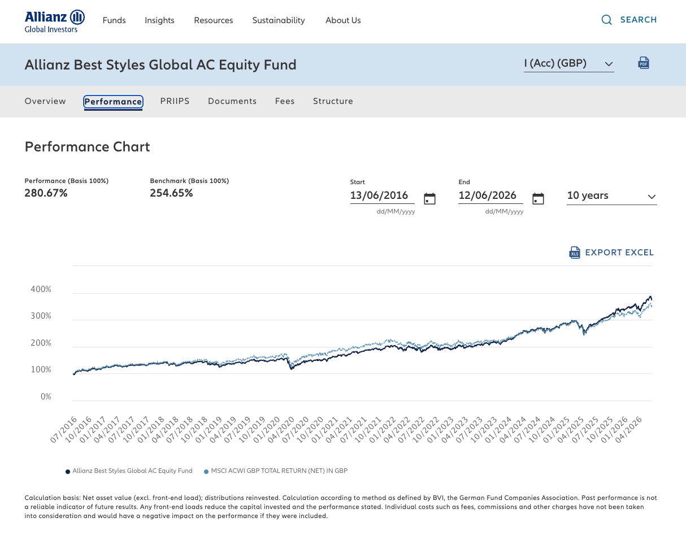Switch to the Overview tab
Image resolution: width=686 pixels, height=548 pixels.
point(45,101)
